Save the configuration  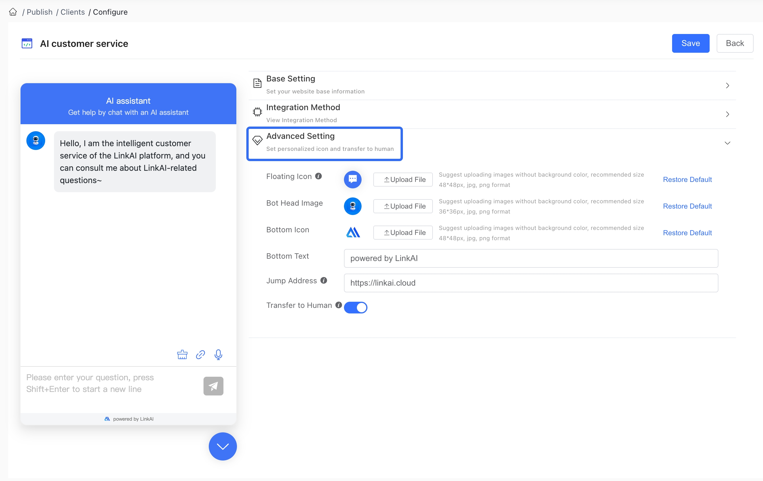click(x=691, y=43)
